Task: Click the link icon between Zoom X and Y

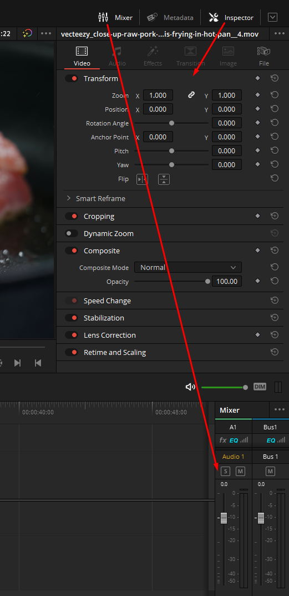Action: tap(191, 95)
